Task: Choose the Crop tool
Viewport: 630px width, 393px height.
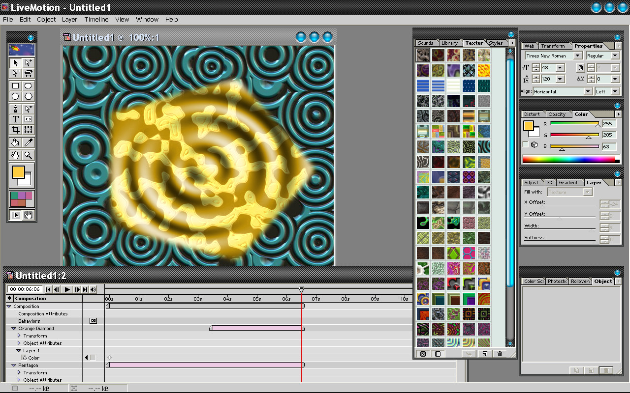Action: click(x=16, y=130)
